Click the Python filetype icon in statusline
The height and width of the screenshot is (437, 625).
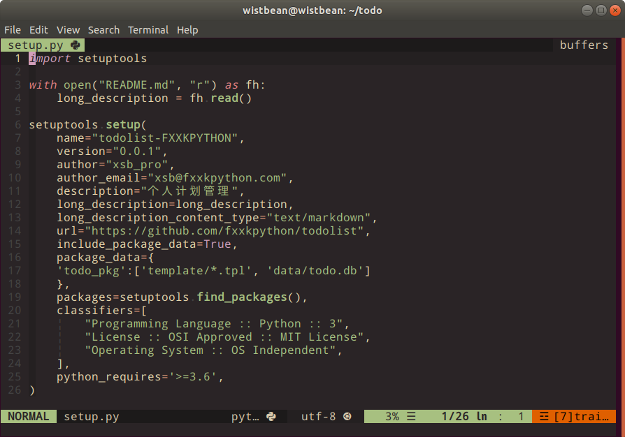coord(271,416)
